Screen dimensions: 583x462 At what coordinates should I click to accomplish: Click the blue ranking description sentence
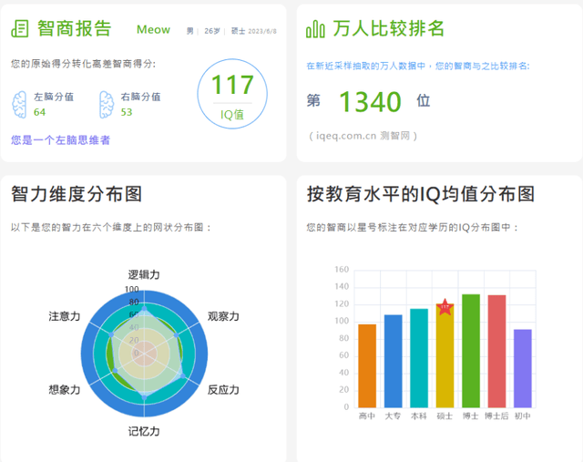tap(418, 66)
